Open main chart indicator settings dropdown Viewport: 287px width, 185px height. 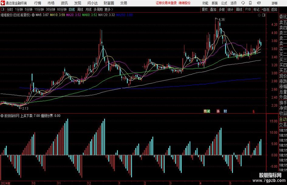click(33, 15)
